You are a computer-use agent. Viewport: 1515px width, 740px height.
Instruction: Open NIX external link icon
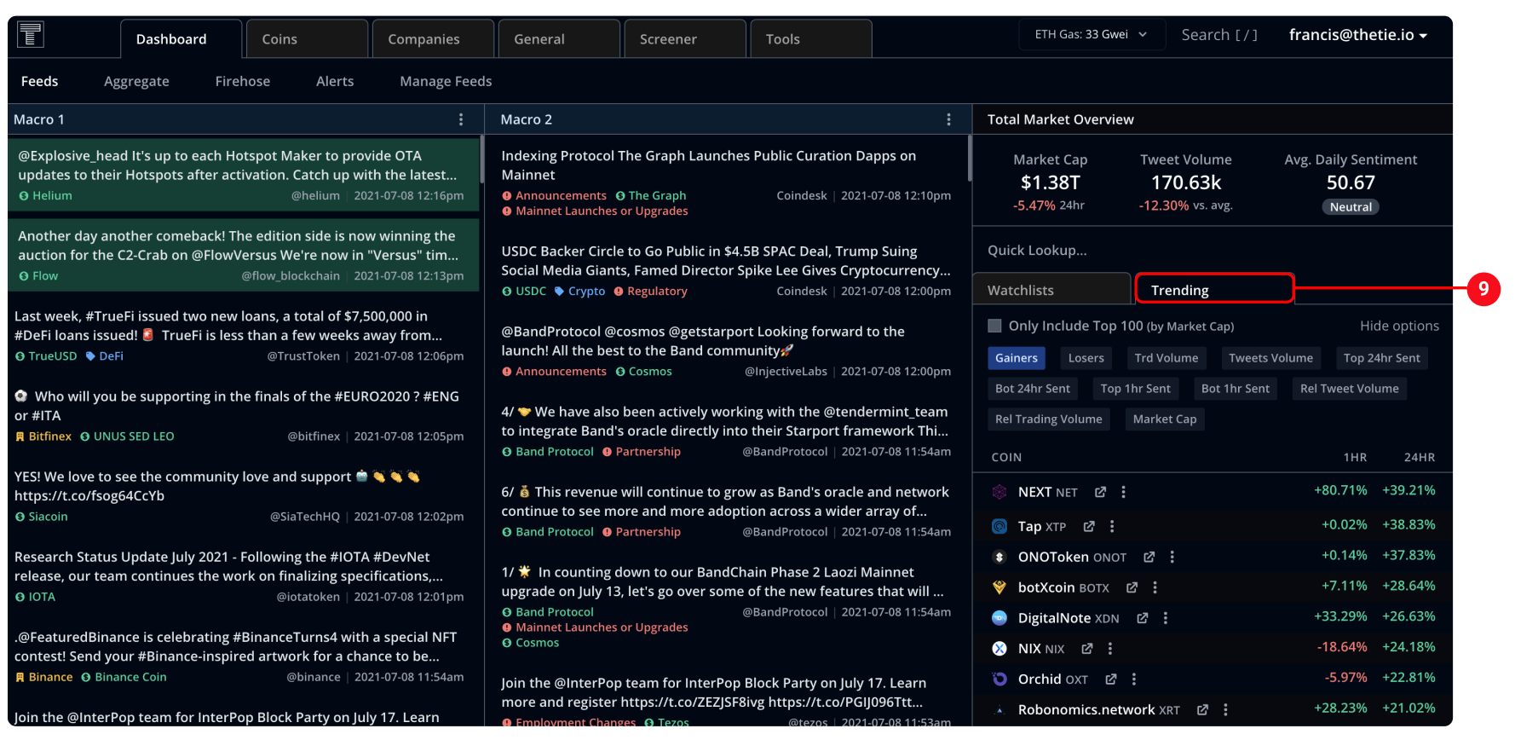coord(1086,649)
